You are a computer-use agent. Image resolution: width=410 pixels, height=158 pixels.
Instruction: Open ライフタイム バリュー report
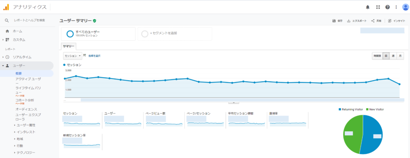coord(28,90)
